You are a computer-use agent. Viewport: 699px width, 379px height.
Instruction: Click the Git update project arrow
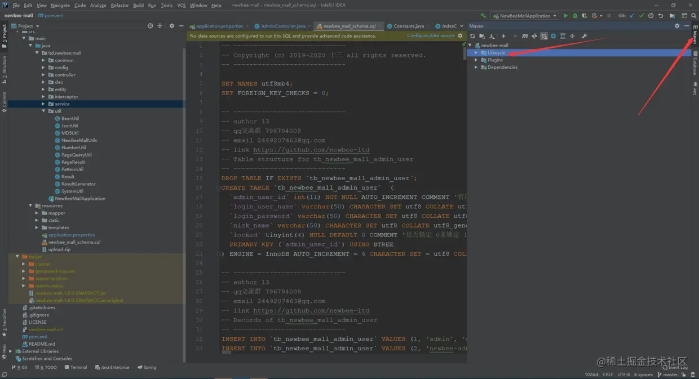click(632, 16)
